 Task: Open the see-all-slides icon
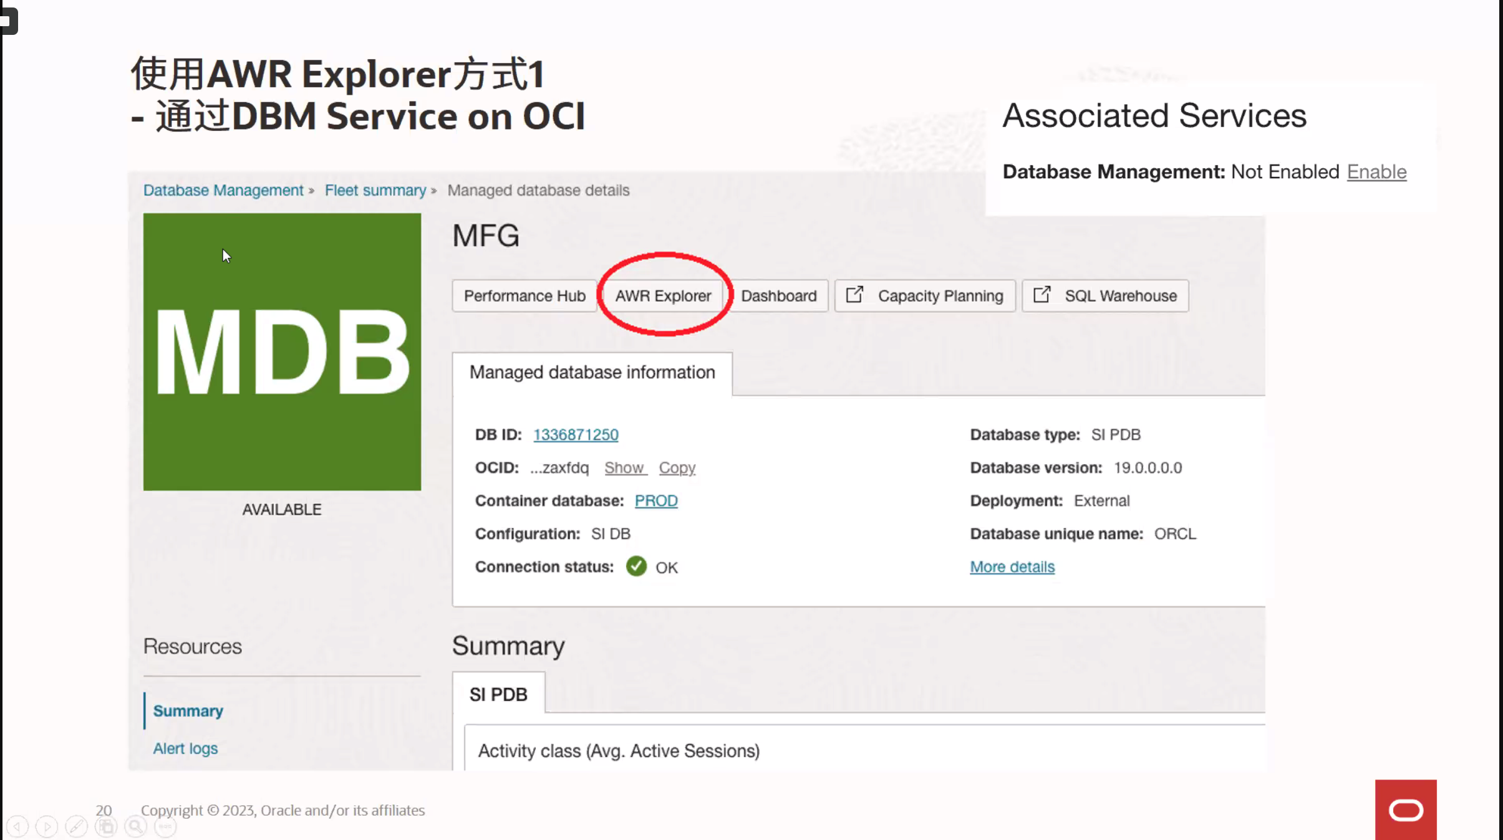[x=106, y=827]
